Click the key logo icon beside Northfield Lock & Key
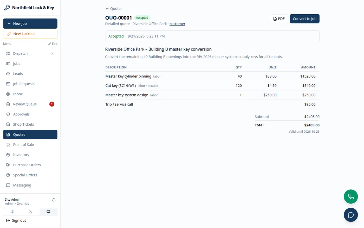364x228 pixels. 7,8
